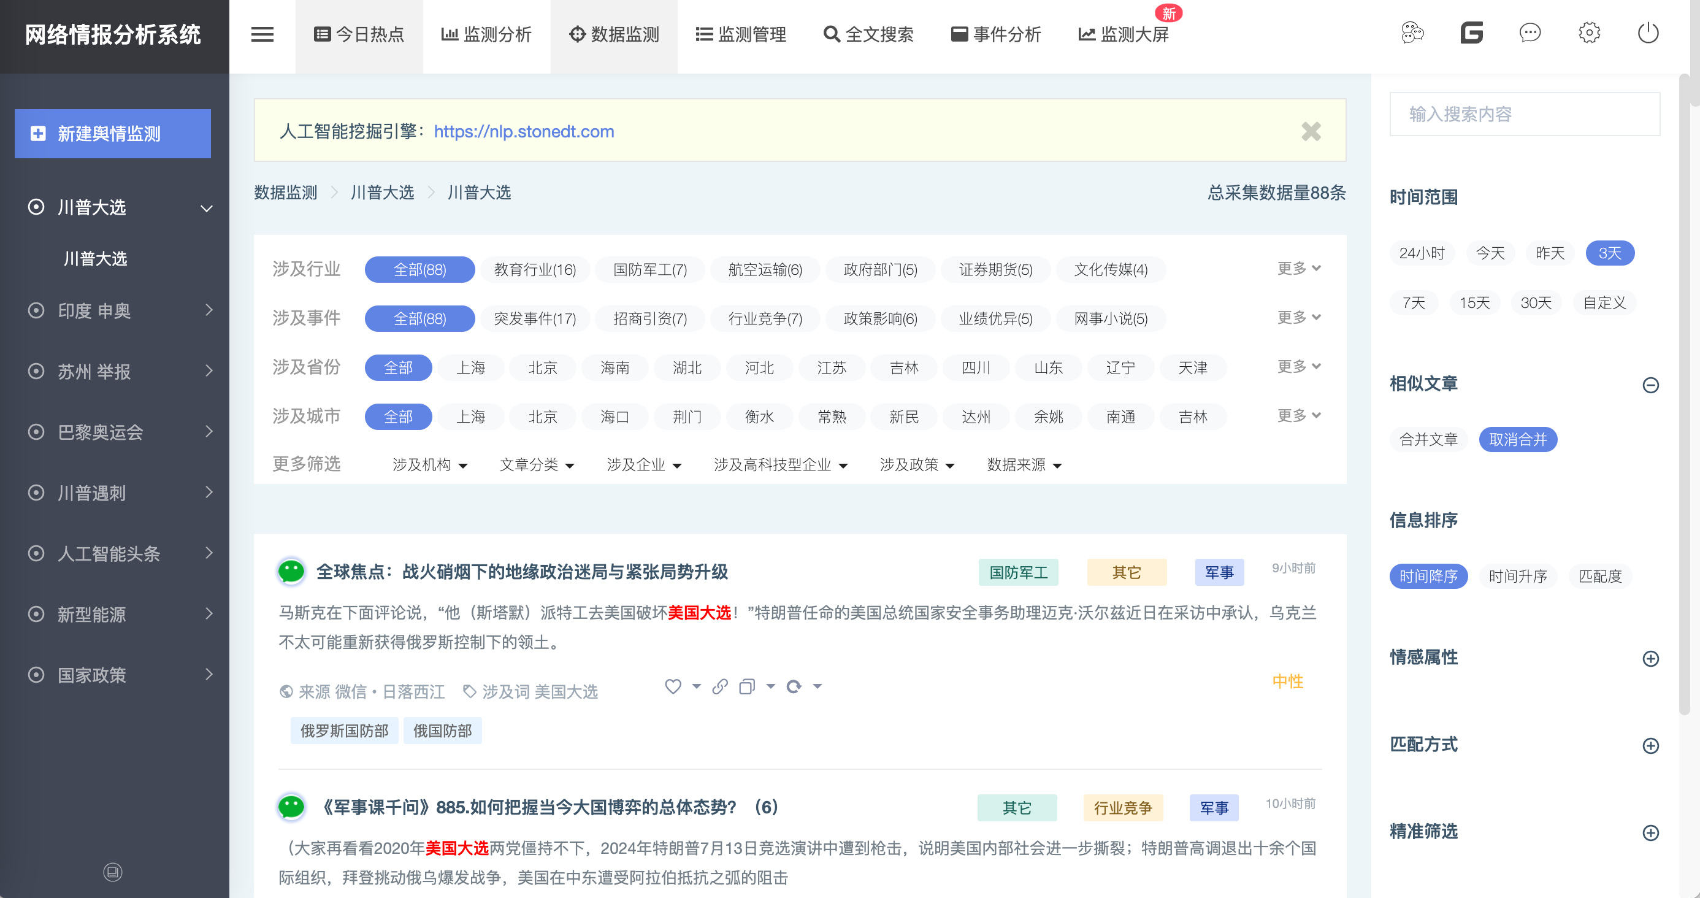Click the power logout icon
1700x898 pixels.
pos(1648,33)
